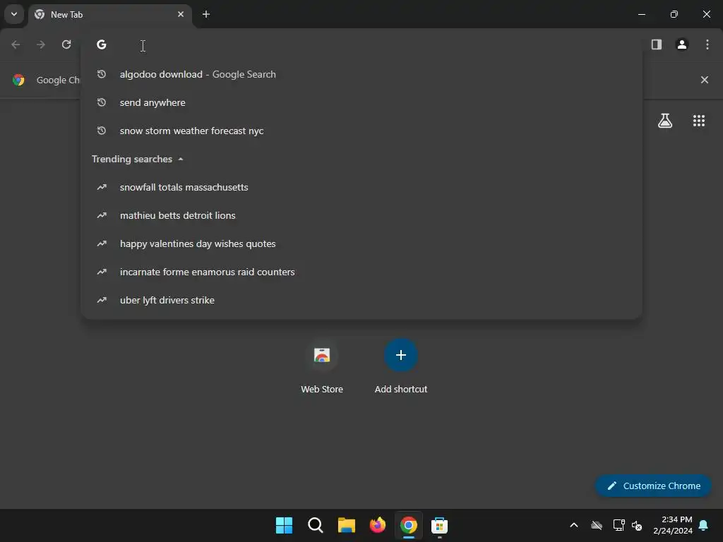Click the network display tray icon

pyautogui.click(x=619, y=525)
